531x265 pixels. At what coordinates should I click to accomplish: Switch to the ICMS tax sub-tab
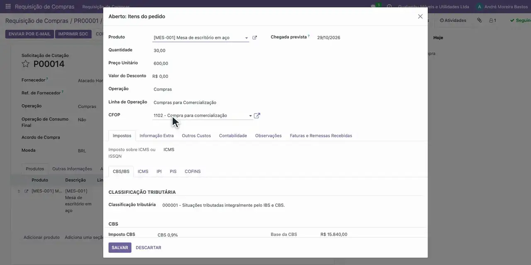pos(143,171)
